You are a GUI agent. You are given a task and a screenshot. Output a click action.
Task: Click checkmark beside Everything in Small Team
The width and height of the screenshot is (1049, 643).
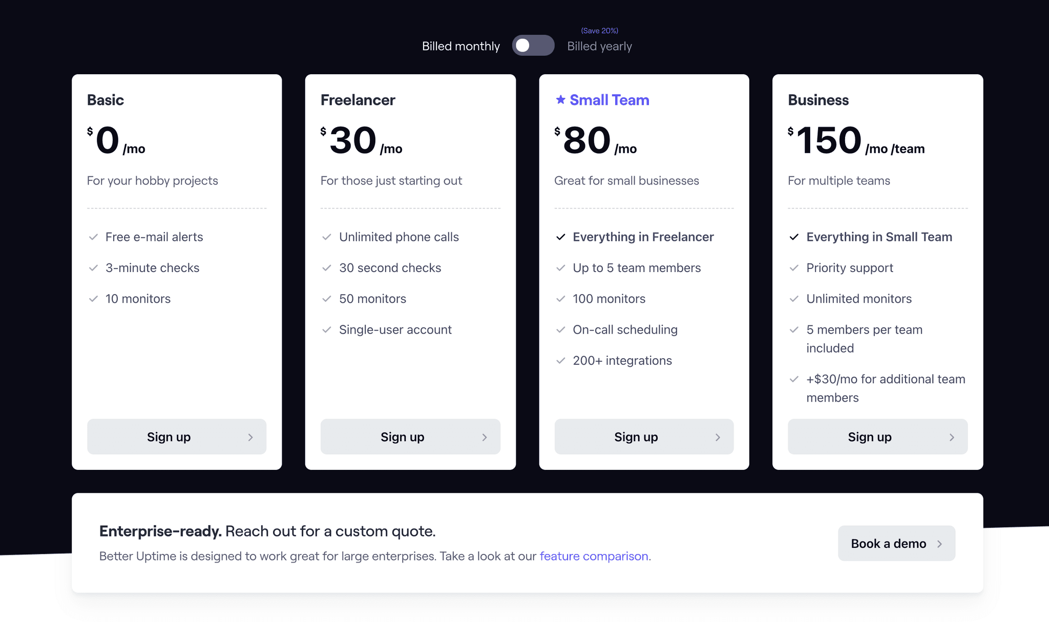pos(793,237)
